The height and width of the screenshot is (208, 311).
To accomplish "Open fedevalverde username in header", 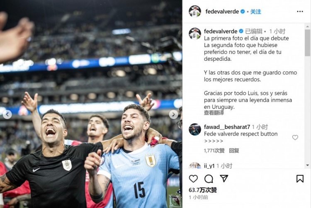I will tap(222, 12).
